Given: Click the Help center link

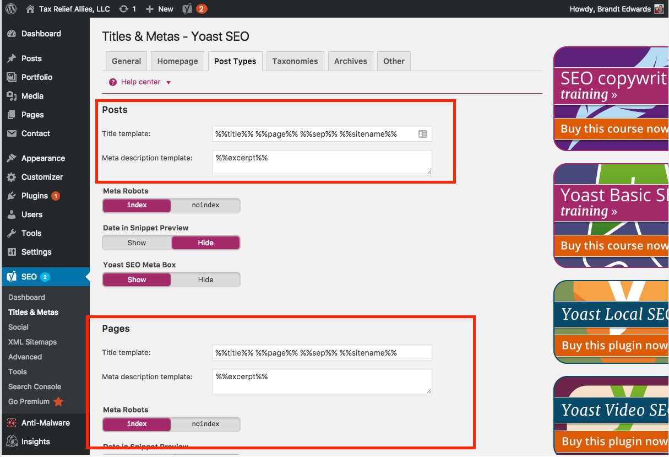Looking at the screenshot, I should coord(141,82).
